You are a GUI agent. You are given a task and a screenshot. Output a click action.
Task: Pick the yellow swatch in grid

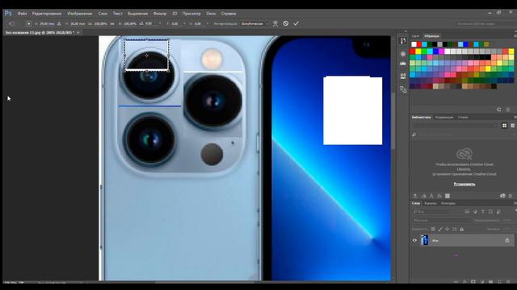[418, 52]
